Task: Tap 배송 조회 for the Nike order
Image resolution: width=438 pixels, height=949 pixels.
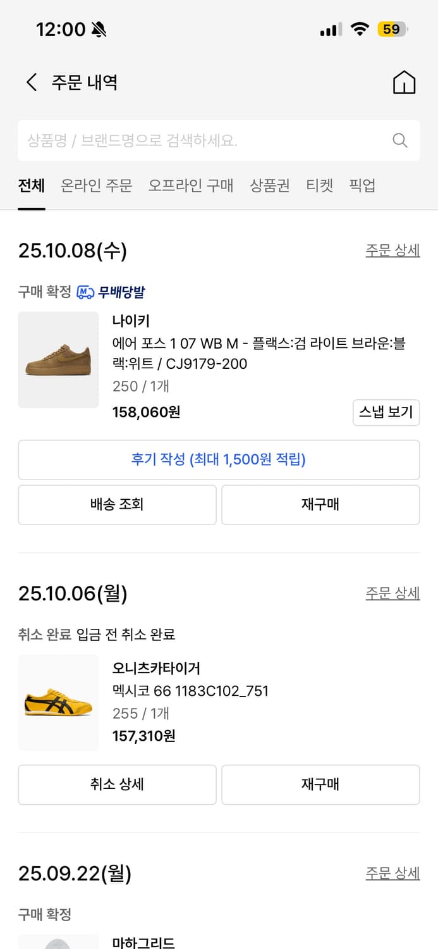Action: (117, 504)
